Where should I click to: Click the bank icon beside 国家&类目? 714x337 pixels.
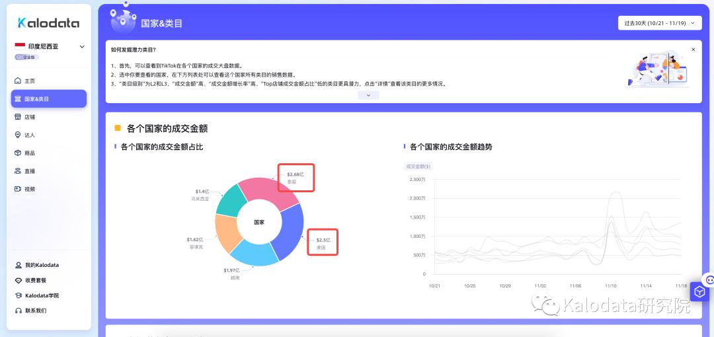click(18, 99)
